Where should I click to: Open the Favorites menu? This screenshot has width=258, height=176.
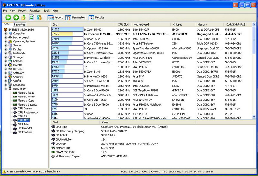[x=35, y=11]
